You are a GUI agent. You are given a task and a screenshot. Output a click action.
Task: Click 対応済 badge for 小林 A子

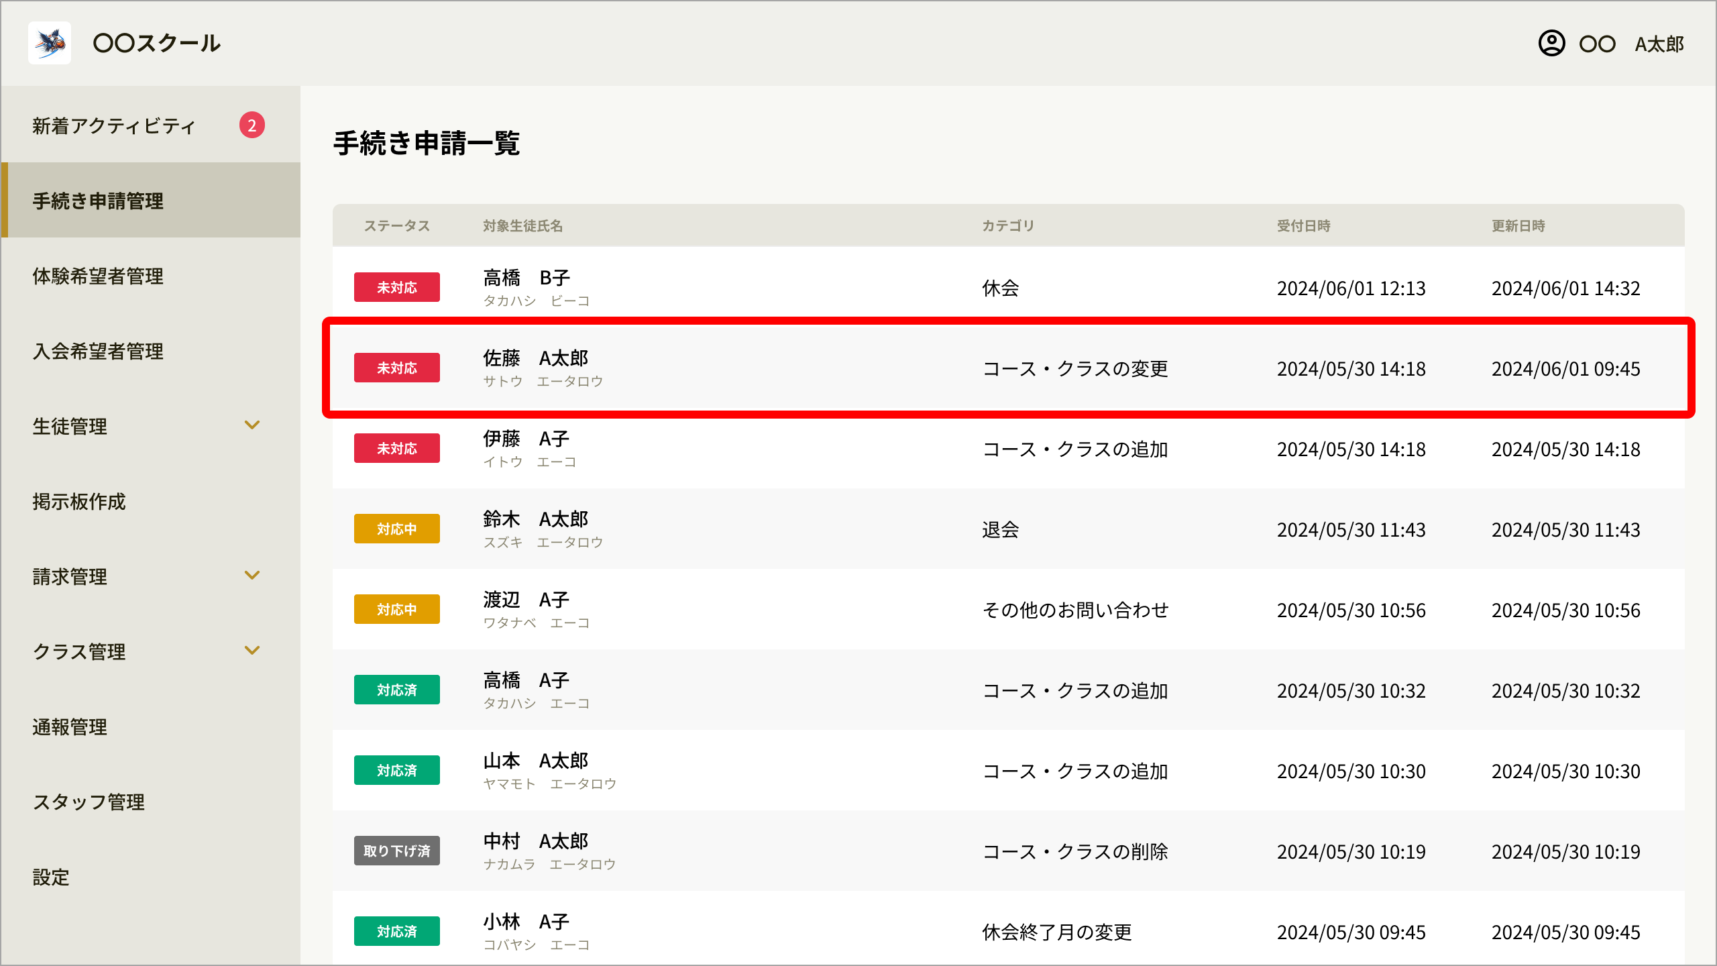(397, 931)
